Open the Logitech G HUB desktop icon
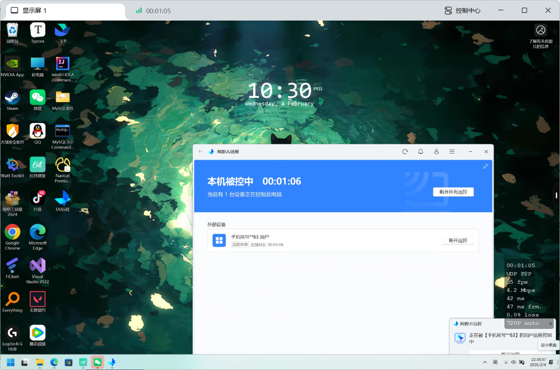 coord(12,338)
